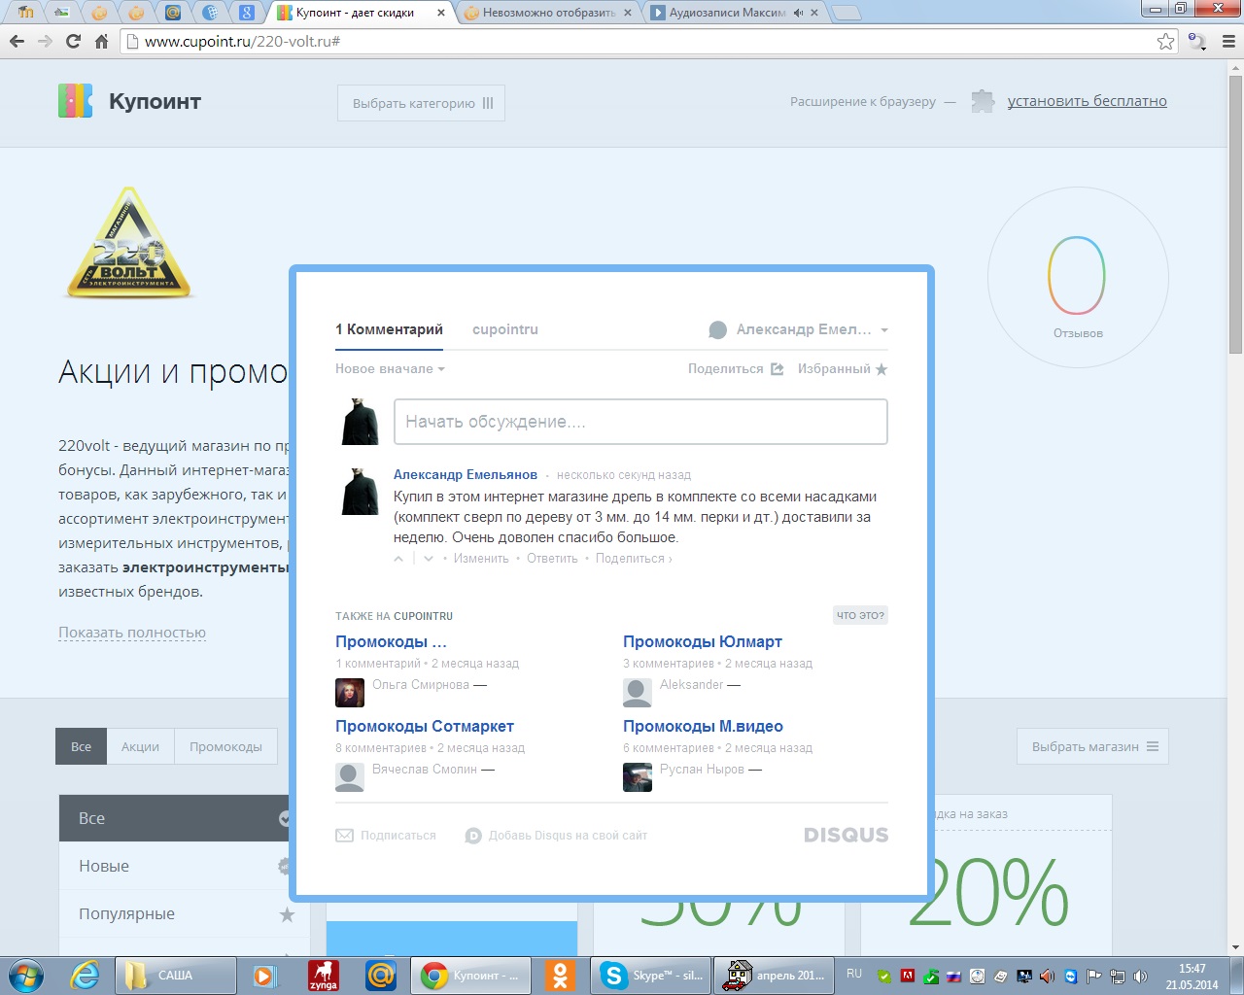The width and height of the screenshot is (1244, 995).
Task: Click the Руслан Ныров avatar
Action: coord(638,777)
